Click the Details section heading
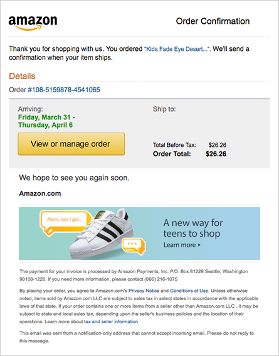 tap(22, 76)
